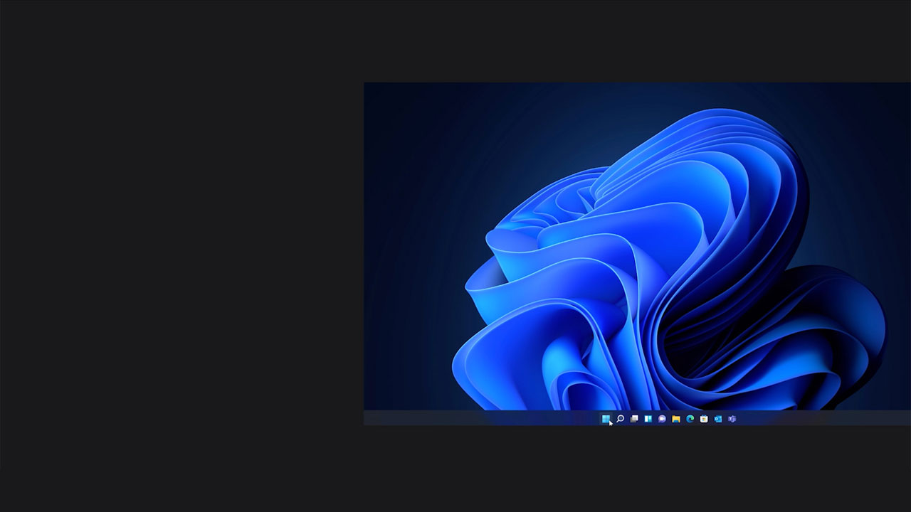This screenshot has width=911, height=512.
Task: Launch the Chat app from the taskbar
Action: tap(662, 419)
